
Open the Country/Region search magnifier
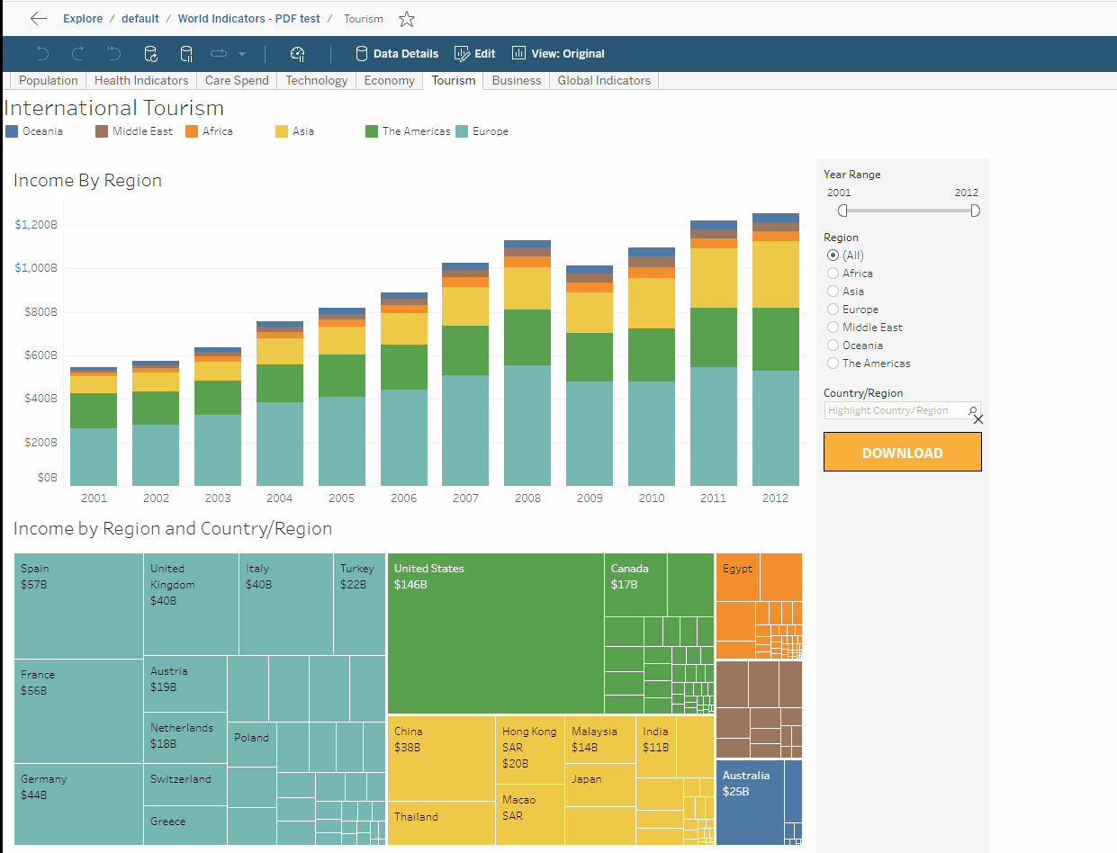[x=972, y=410]
